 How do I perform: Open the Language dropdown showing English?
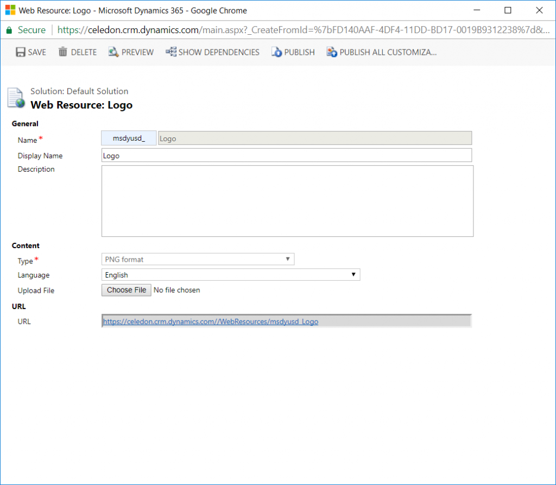pos(231,275)
